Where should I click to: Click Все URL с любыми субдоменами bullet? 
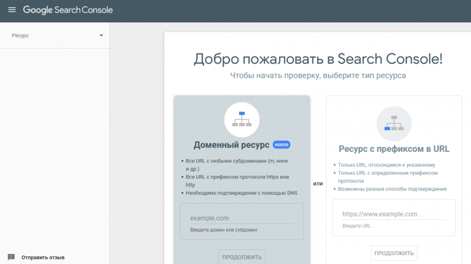[x=237, y=165]
